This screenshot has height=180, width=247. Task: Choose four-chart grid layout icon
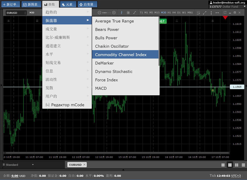click(230, 165)
